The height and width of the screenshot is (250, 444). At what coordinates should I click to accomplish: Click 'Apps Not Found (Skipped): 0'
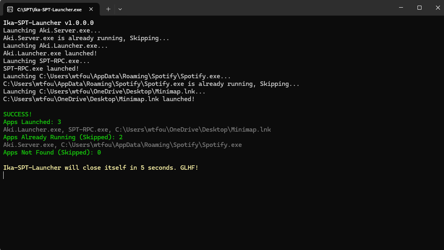[52, 152]
